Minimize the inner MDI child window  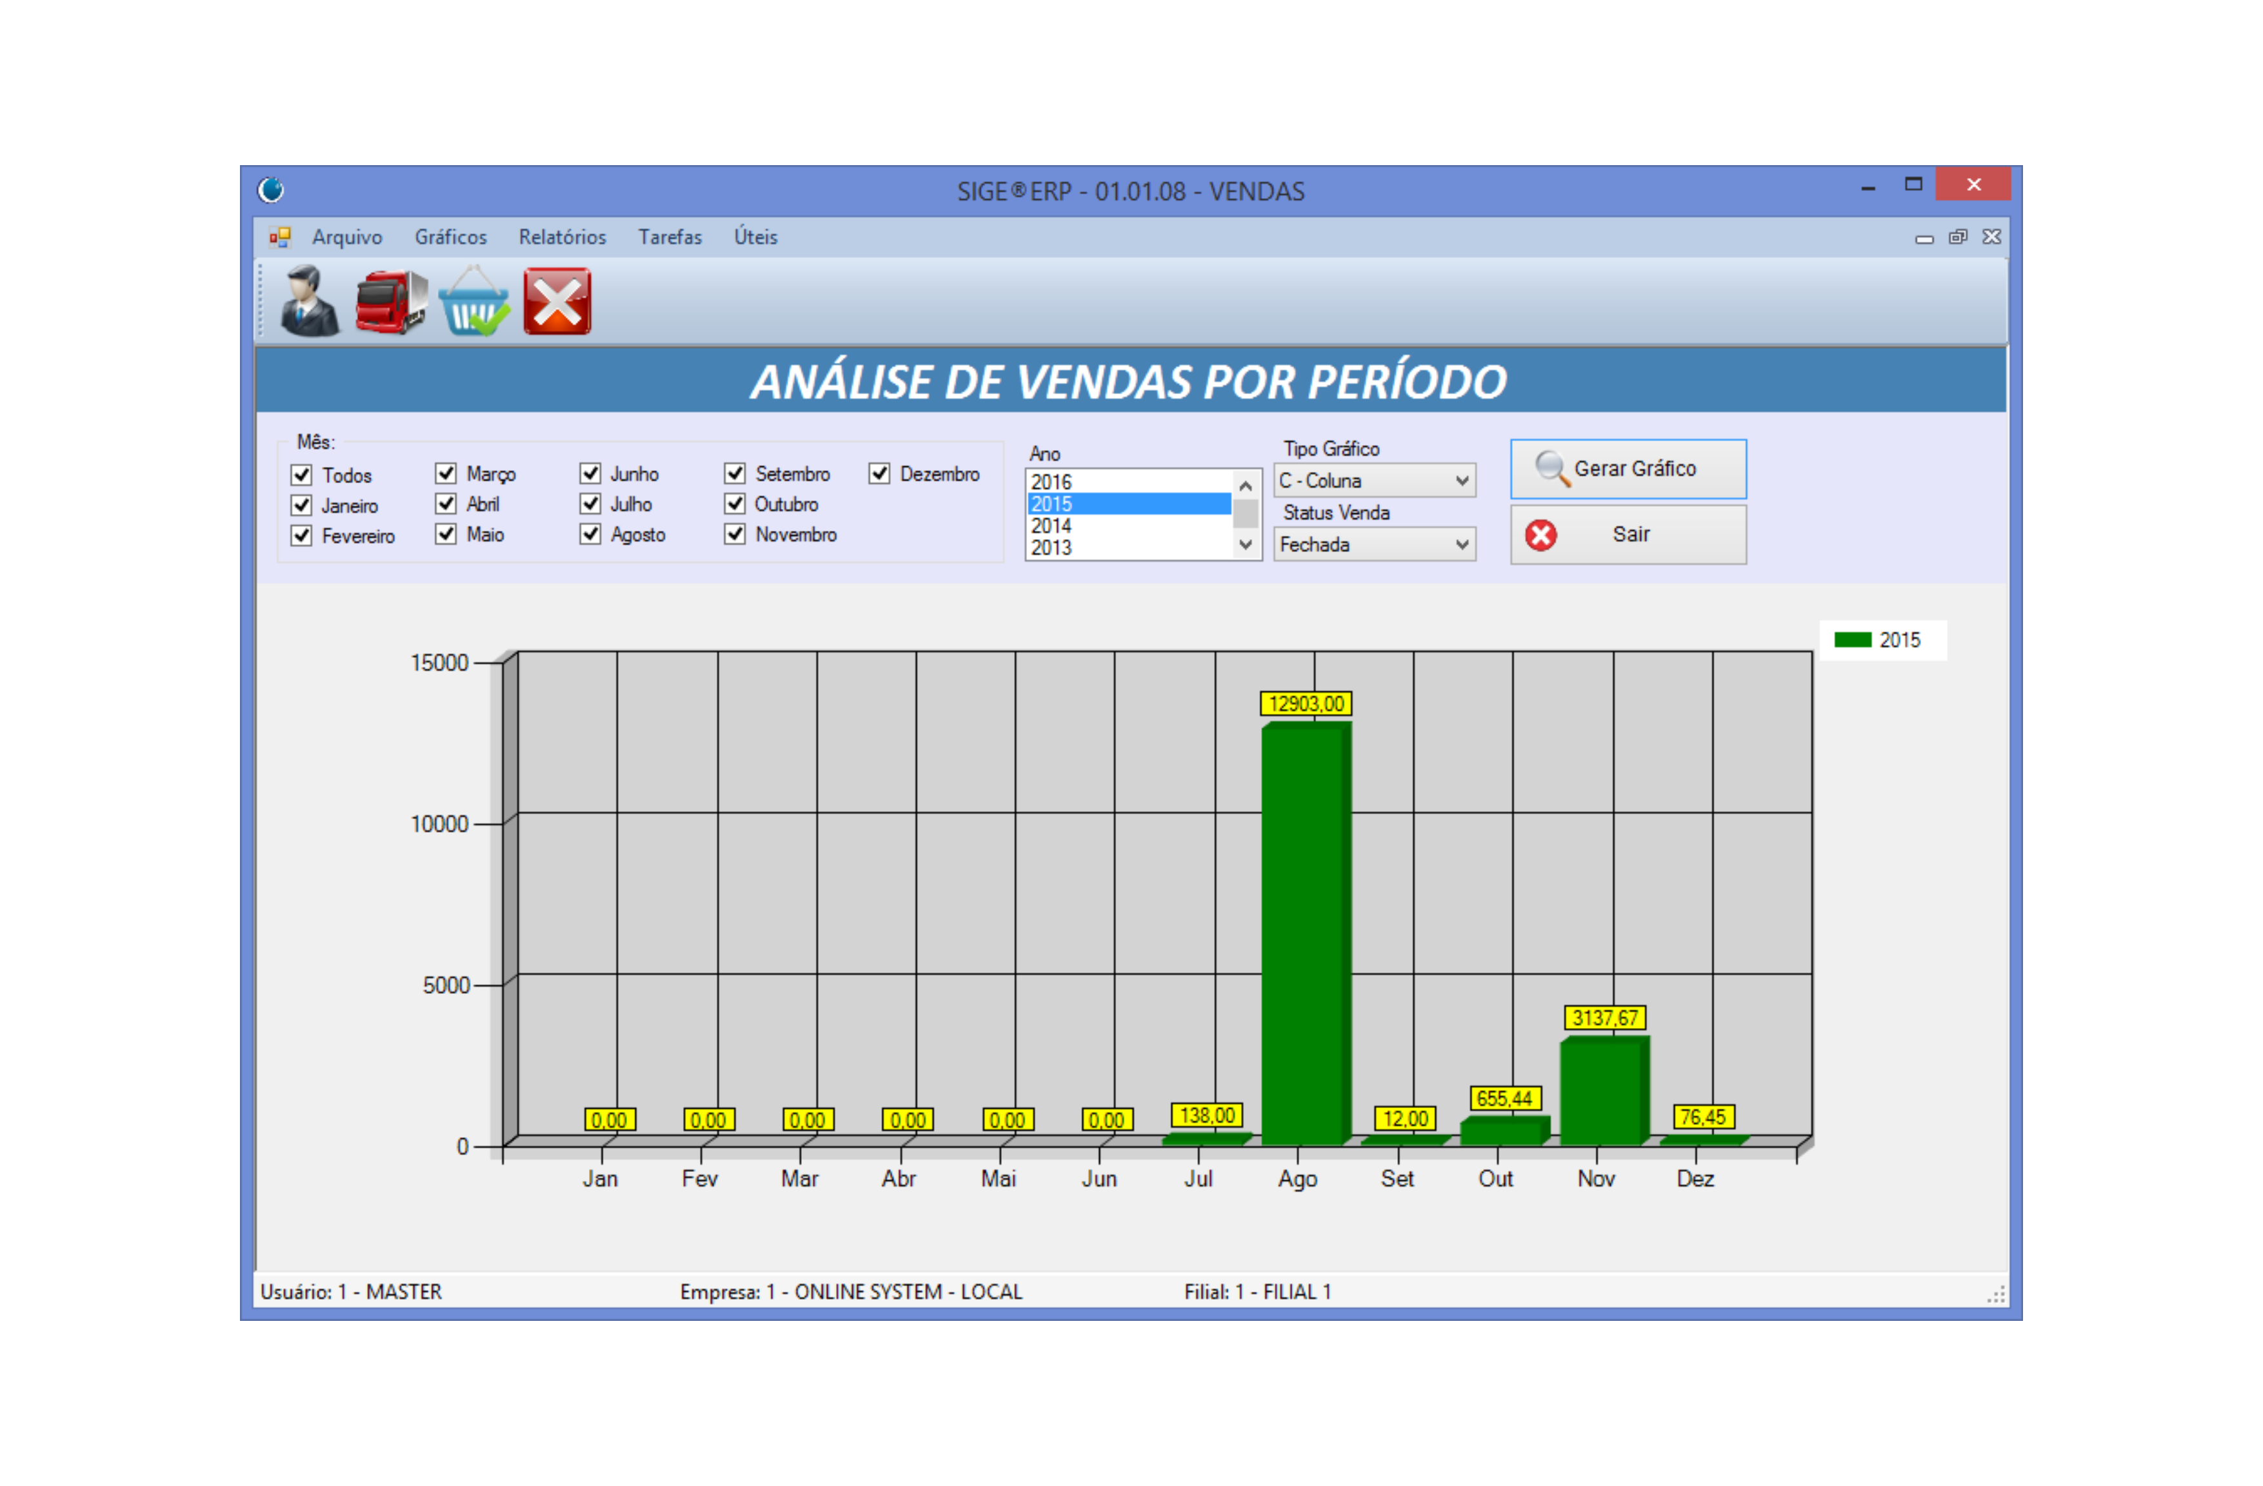1924,238
